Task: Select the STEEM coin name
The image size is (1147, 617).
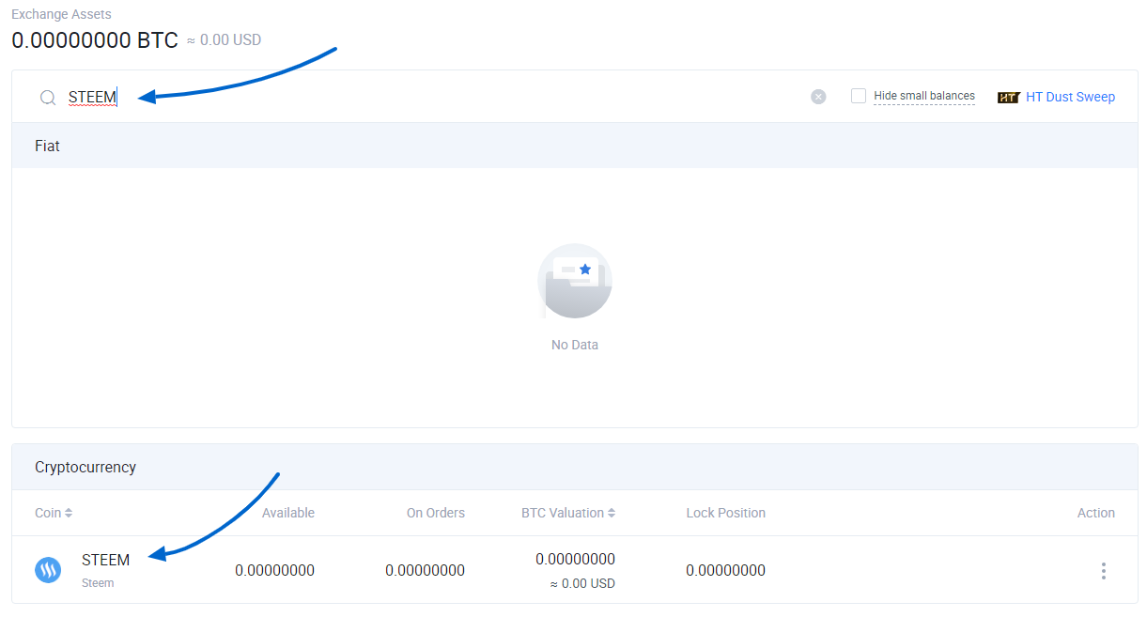Action: pos(105,560)
